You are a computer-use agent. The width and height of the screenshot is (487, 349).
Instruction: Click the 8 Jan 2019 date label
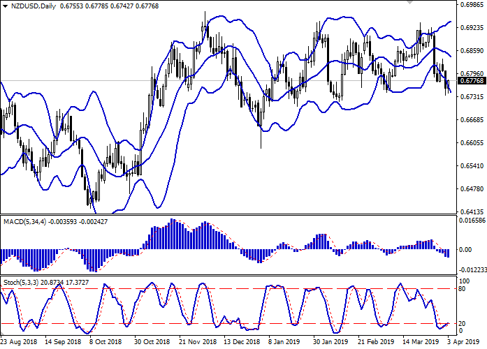(284, 342)
